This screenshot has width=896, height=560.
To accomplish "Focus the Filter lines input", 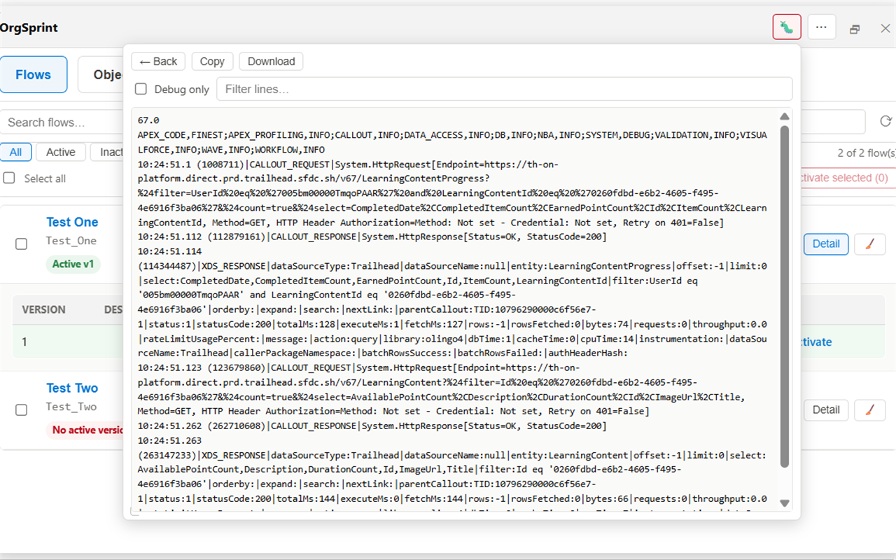I will [x=504, y=89].
